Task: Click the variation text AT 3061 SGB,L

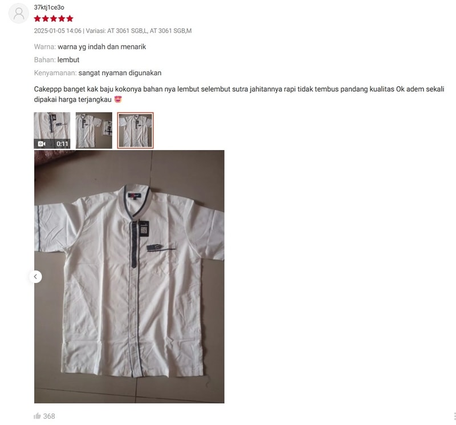Action: (127, 31)
